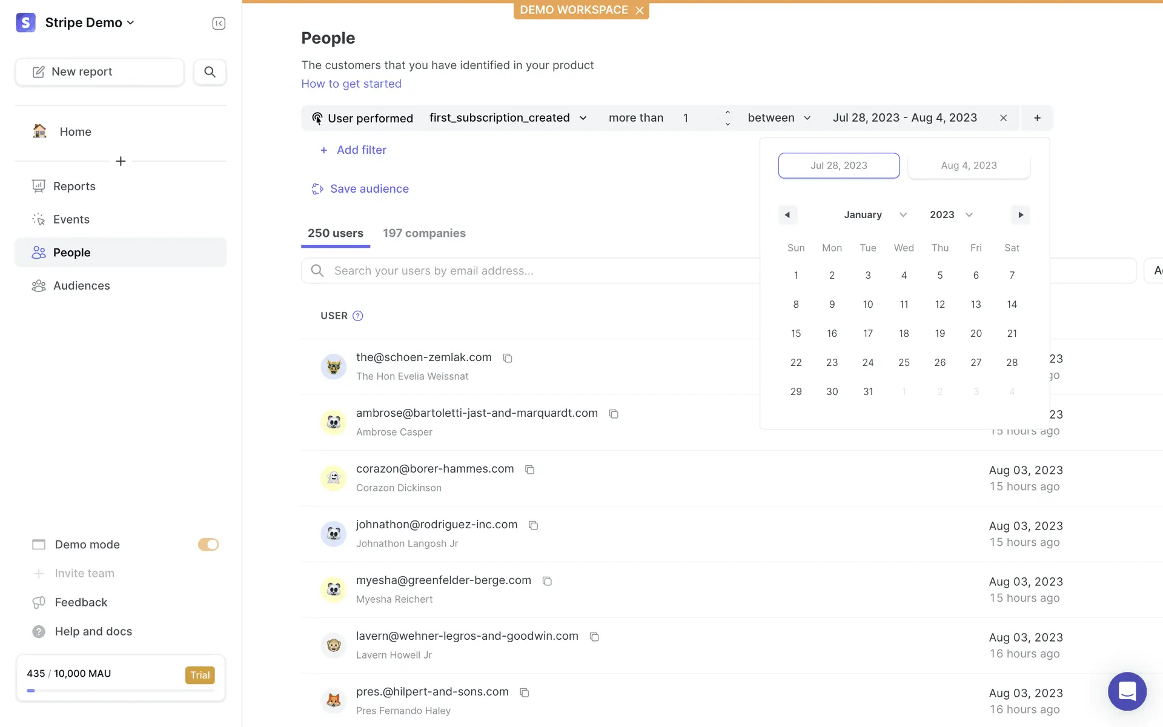This screenshot has width=1163, height=727.
Task: Click the Save audience link
Action: (369, 189)
